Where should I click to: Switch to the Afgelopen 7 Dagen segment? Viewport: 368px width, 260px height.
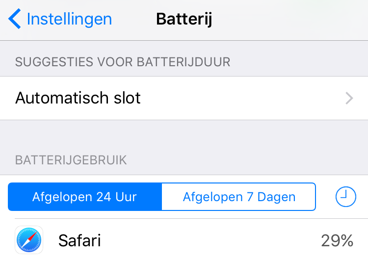(x=239, y=197)
